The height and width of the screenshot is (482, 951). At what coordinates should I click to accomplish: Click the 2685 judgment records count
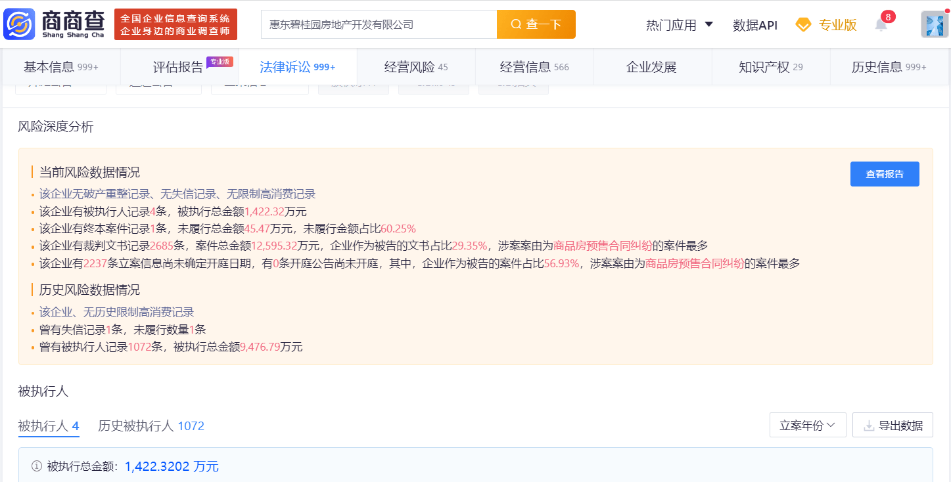[x=162, y=246]
